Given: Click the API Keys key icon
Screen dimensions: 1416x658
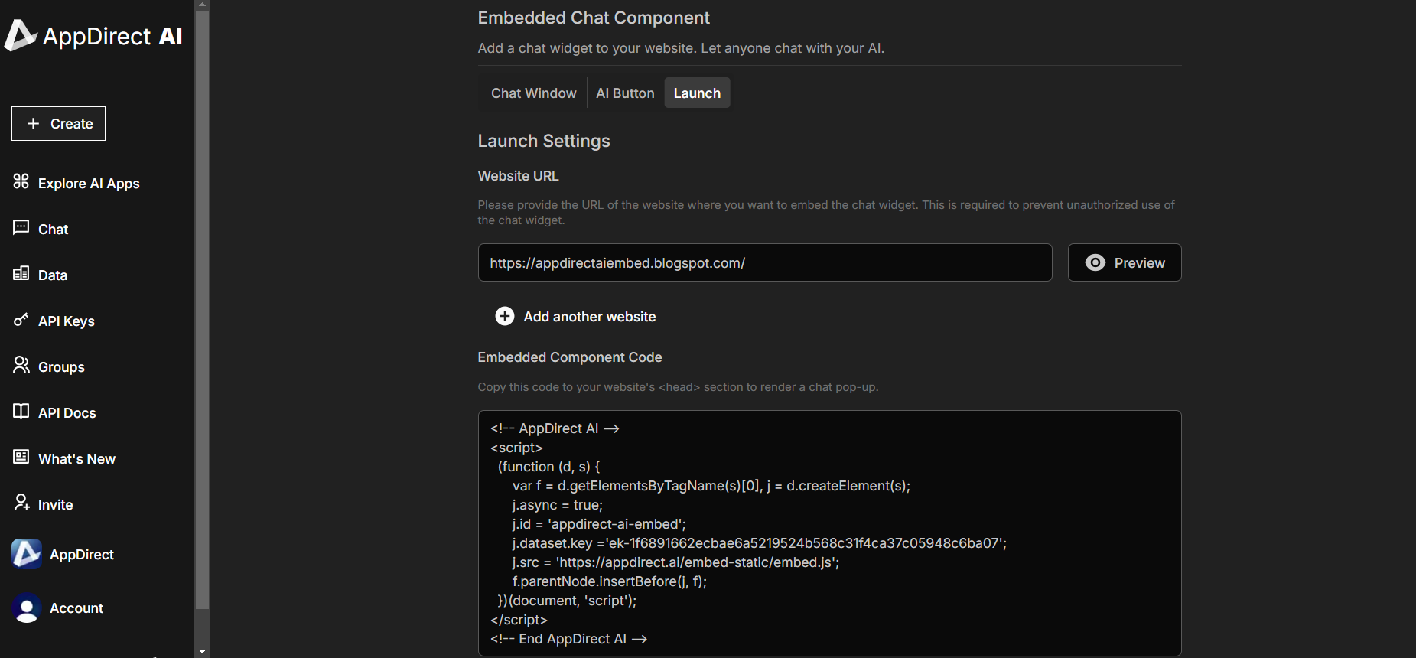Looking at the screenshot, I should [21, 319].
